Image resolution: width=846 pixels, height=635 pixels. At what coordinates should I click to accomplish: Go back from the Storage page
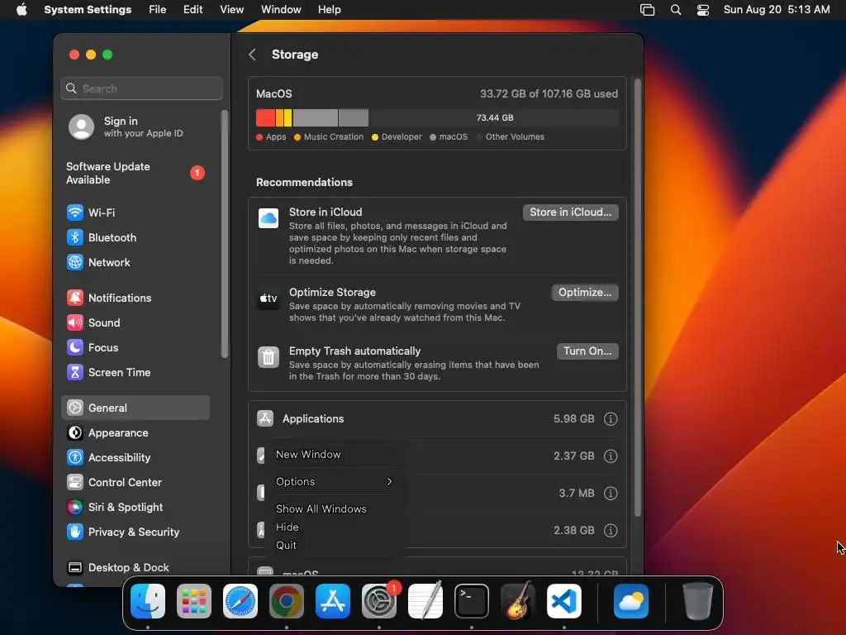(x=252, y=55)
